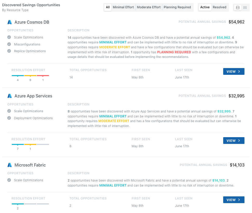Select the Planning Required filter tab
252x213 pixels.
pyautogui.click(x=177, y=7)
